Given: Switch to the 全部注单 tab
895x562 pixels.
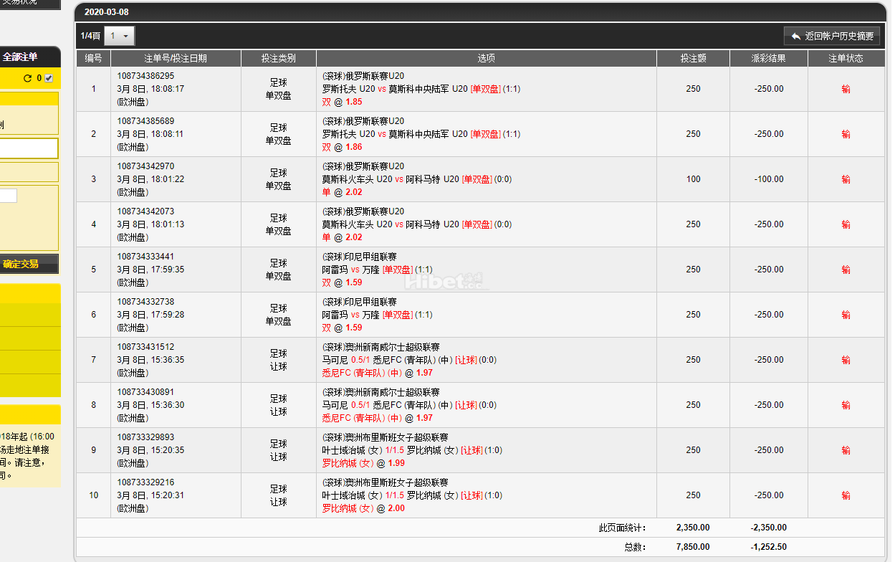Looking at the screenshot, I should pos(20,57).
